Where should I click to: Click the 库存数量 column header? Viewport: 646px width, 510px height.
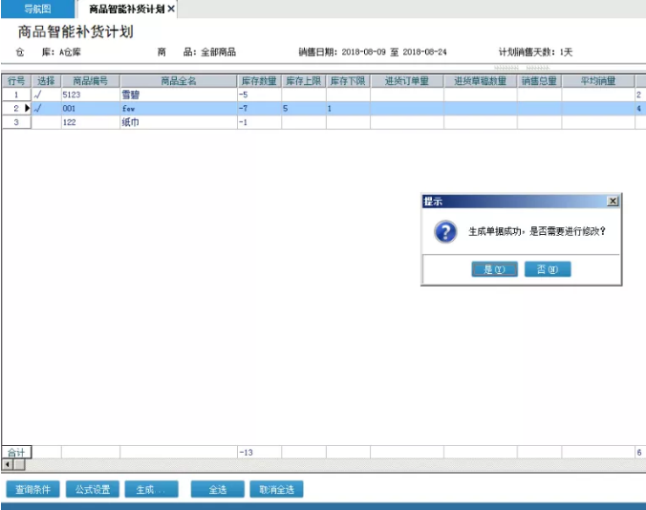pos(259,81)
